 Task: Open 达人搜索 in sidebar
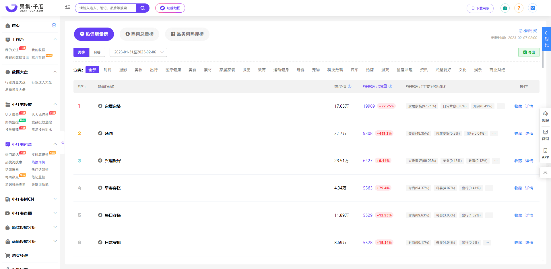(12, 115)
